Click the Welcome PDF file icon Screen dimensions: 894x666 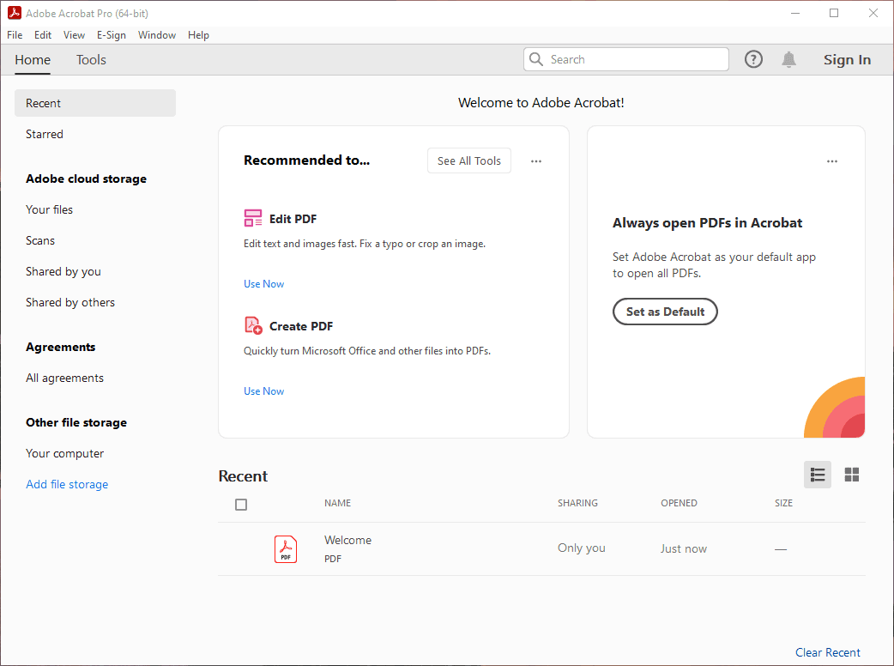286,548
